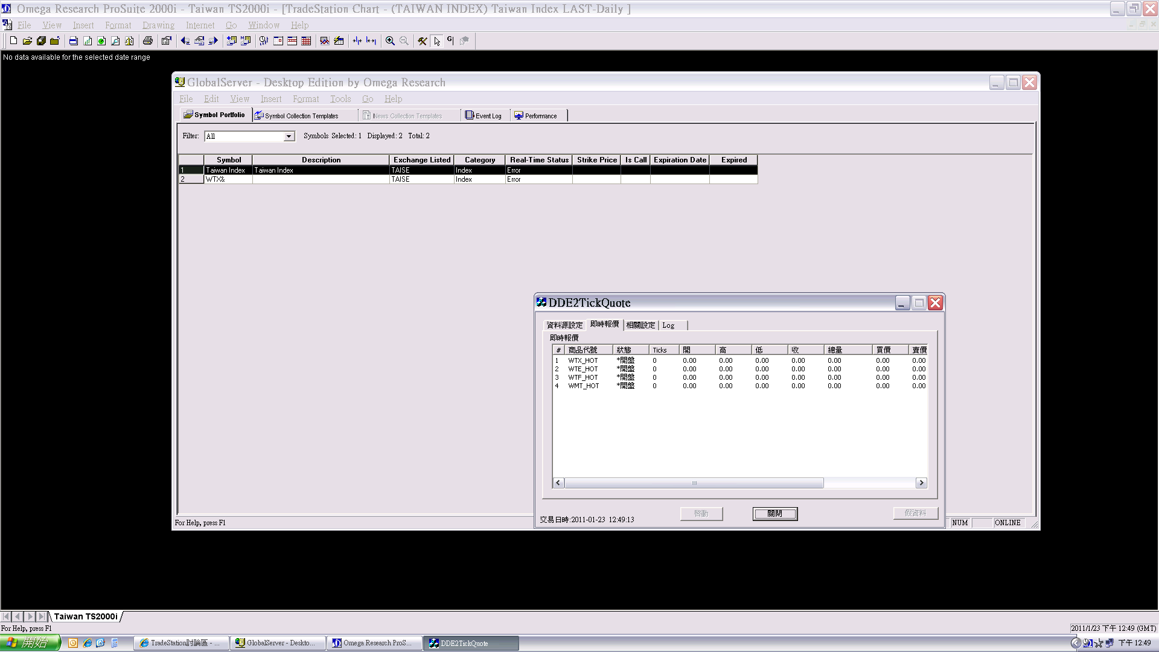This screenshot has height=652, width=1159.
Task: Switch to 資料源設定 tab in DDE2TickQuote
Action: [564, 325]
